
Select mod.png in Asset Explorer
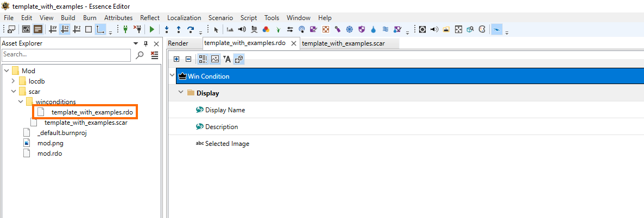coord(50,143)
